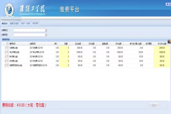Click the 支付 pay button
Image resolution: width=171 pixels, height=114 pixels.
click(154, 105)
